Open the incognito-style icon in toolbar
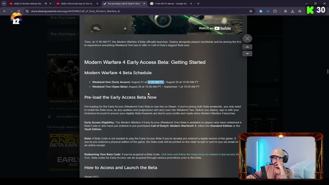The height and width of the screenshot is (185, 329). click(285, 11)
